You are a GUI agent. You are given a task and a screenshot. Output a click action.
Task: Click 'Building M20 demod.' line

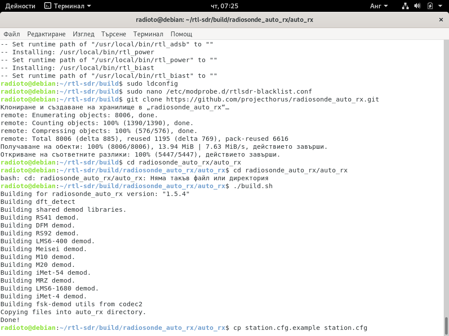[x=38, y=265]
